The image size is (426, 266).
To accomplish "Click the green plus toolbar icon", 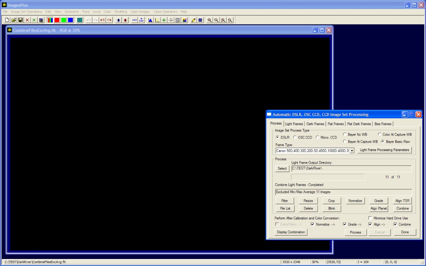I will [164, 20].
